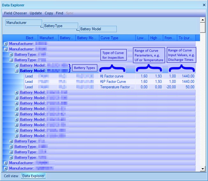Collapse the expanded BatteryType group
Viewport: 208px width, 181px height.
(x=11, y=60)
